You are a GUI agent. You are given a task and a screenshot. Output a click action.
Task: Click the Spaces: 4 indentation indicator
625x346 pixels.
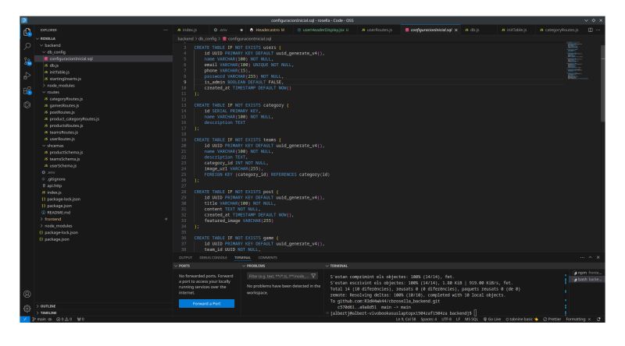pyautogui.click(x=429, y=319)
